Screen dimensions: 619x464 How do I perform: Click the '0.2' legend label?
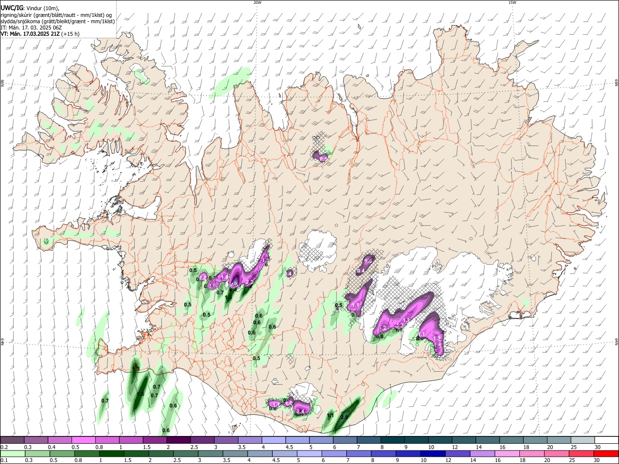(x=4, y=447)
